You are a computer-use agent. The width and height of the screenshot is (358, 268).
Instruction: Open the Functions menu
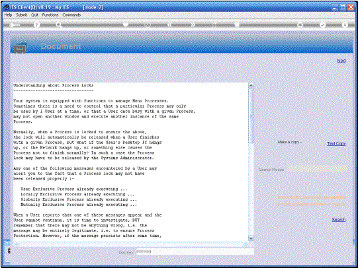50,15
